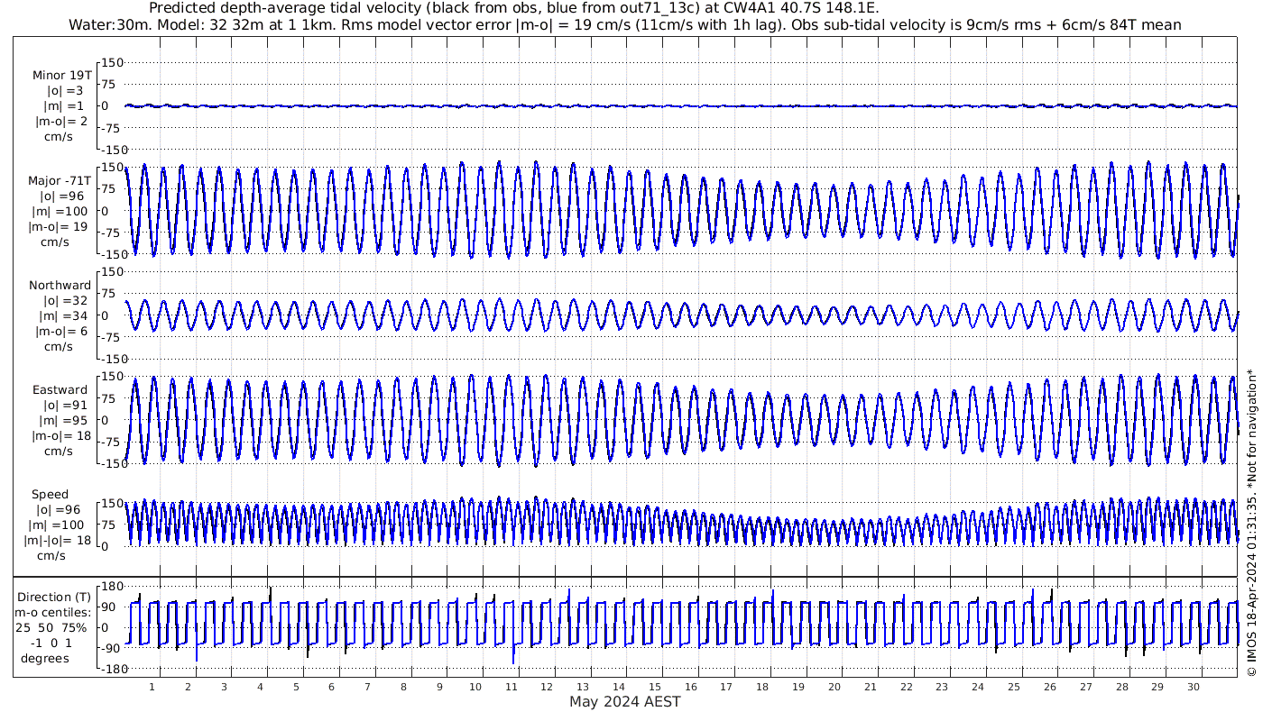1263x721 pixels.
Task: Click the Direction (T) panel label
Action: 54,597
